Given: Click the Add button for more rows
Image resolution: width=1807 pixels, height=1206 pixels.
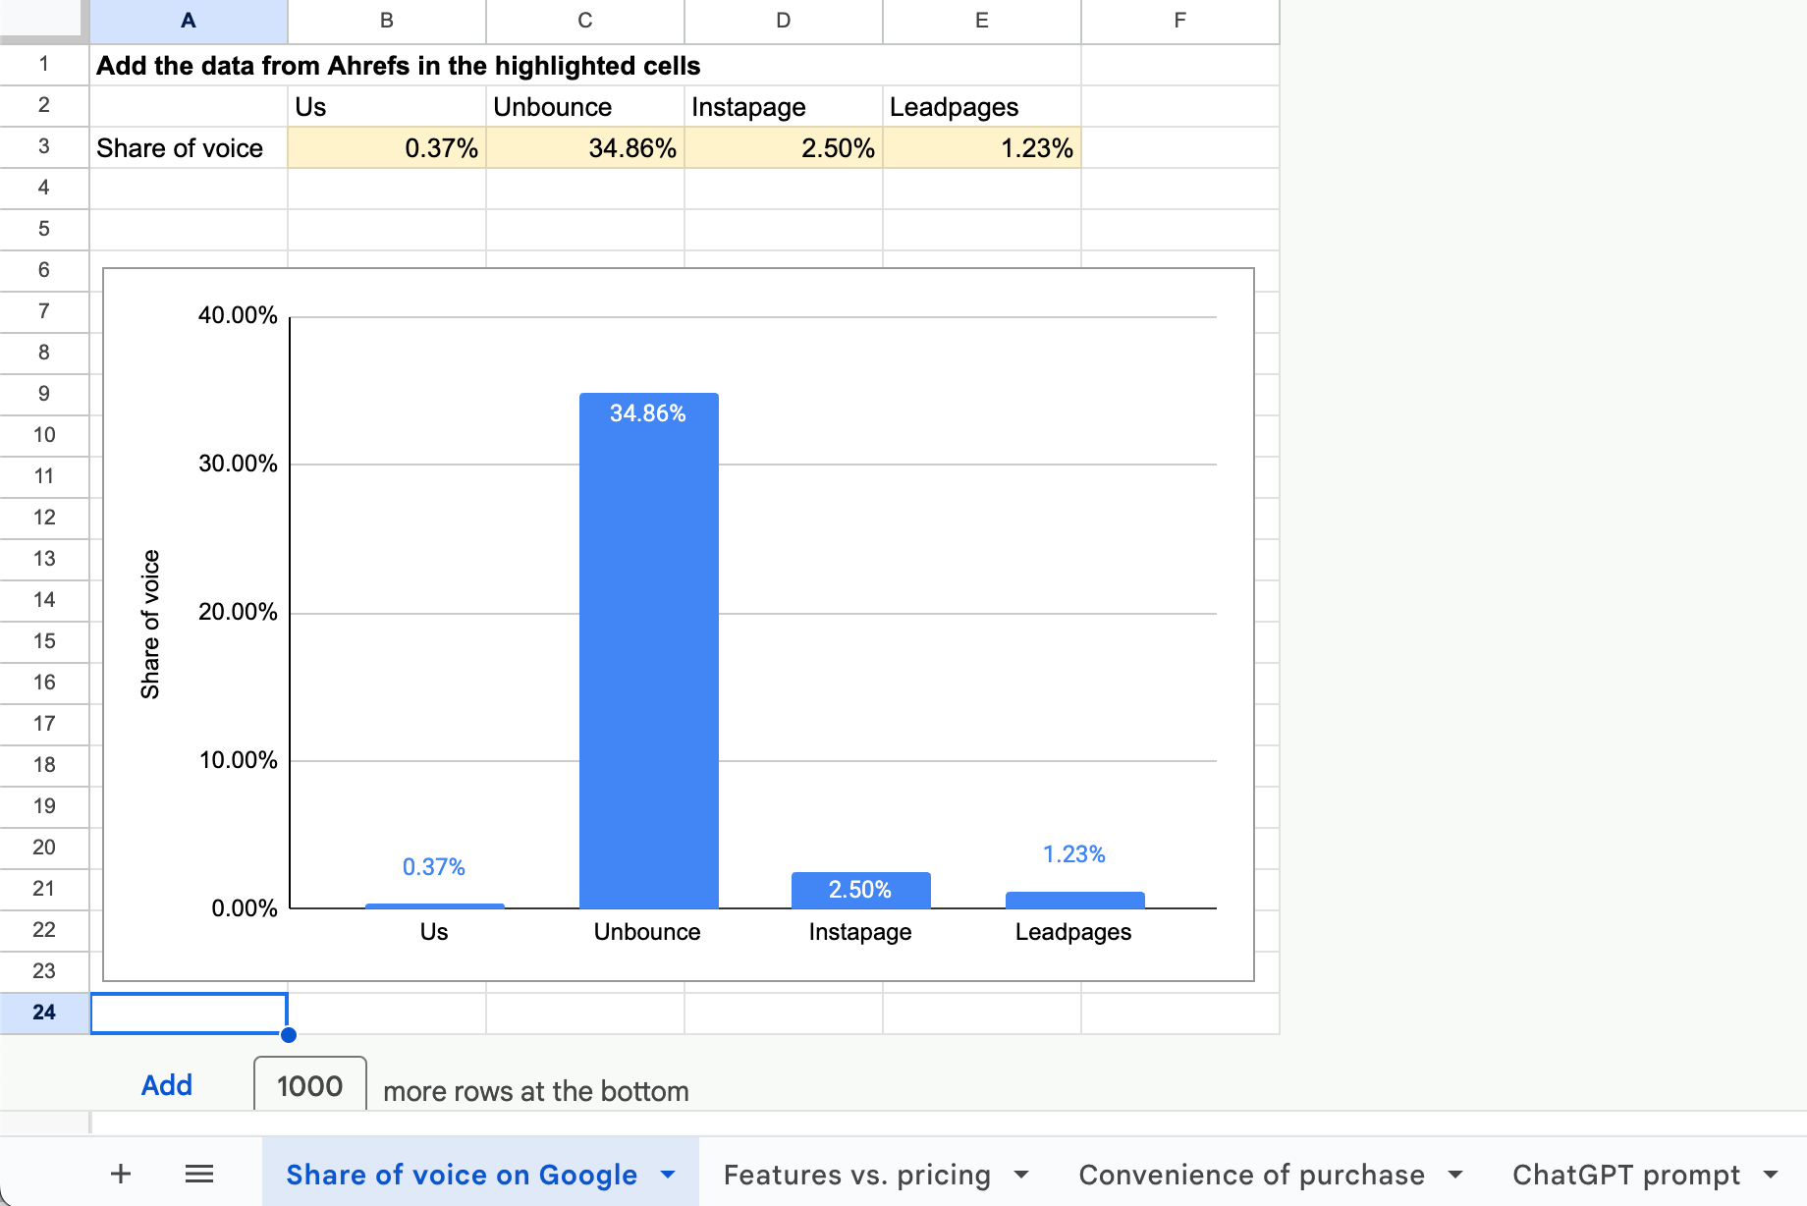Looking at the screenshot, I should coord(166,1084).
